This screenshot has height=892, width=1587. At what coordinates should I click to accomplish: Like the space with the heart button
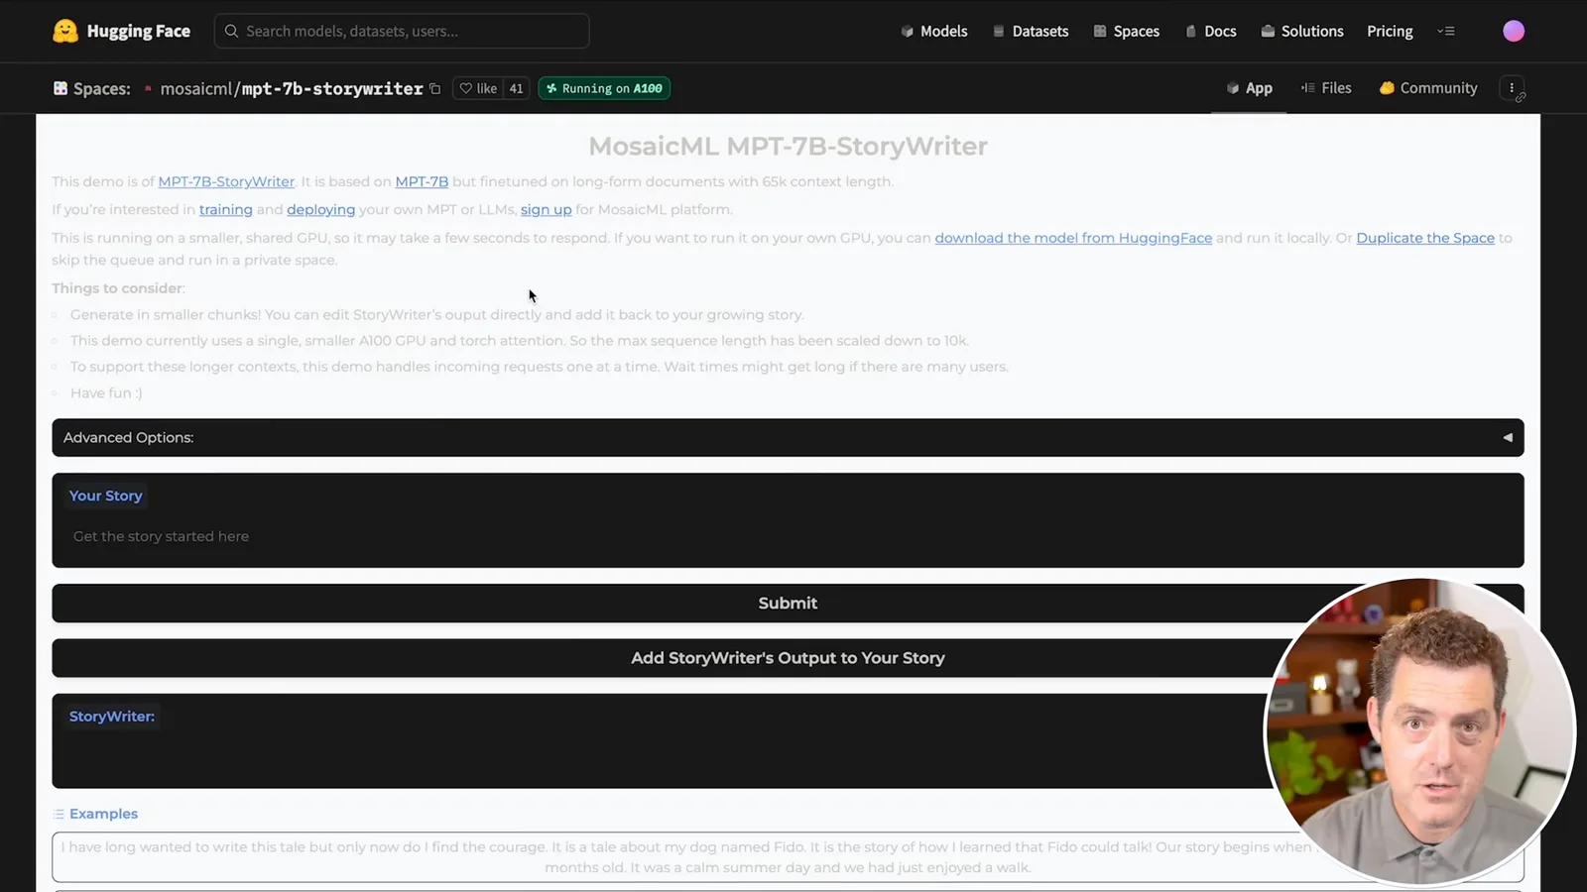pyautogui.click(x=478, y=88)
